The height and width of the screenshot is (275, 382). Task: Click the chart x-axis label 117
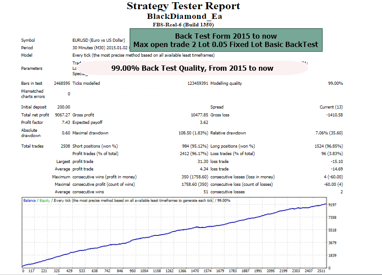(x=32, y=271)
